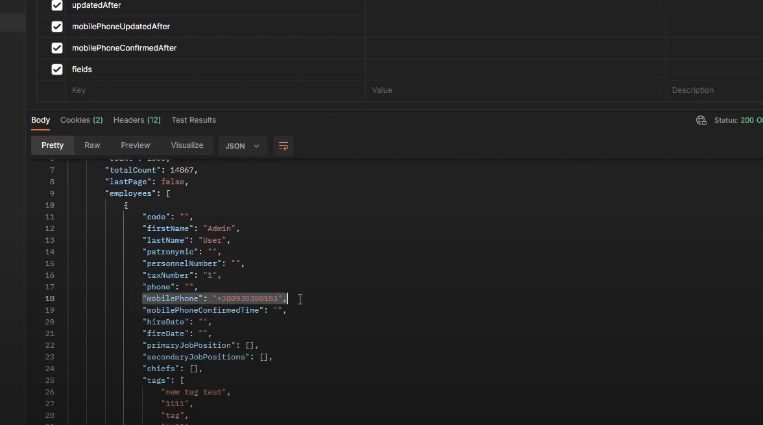Click the "primaryJobPosition" property line
This screenshot has width=763, height=425.
200,346
